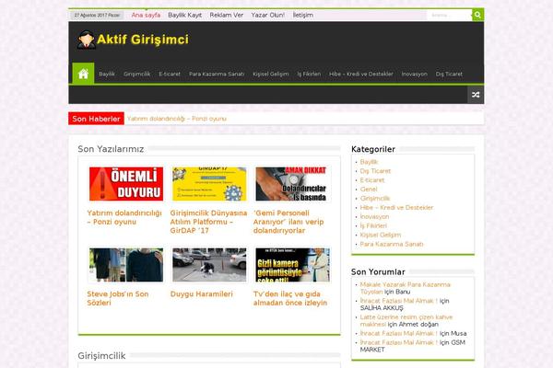Open article title Yatırım dolandırıcılığı – Ponzi oyunu
553x368 pixels.
point(124,217)
